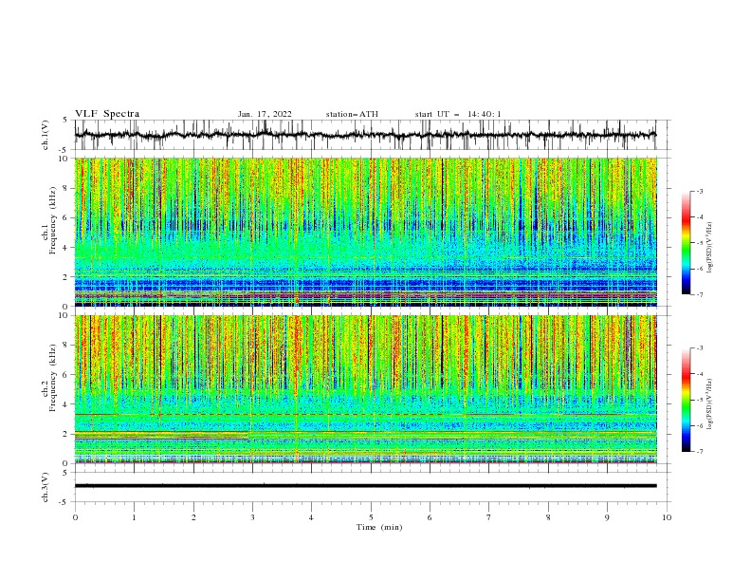Click the "5" tick on the time axis

(371, 517)
